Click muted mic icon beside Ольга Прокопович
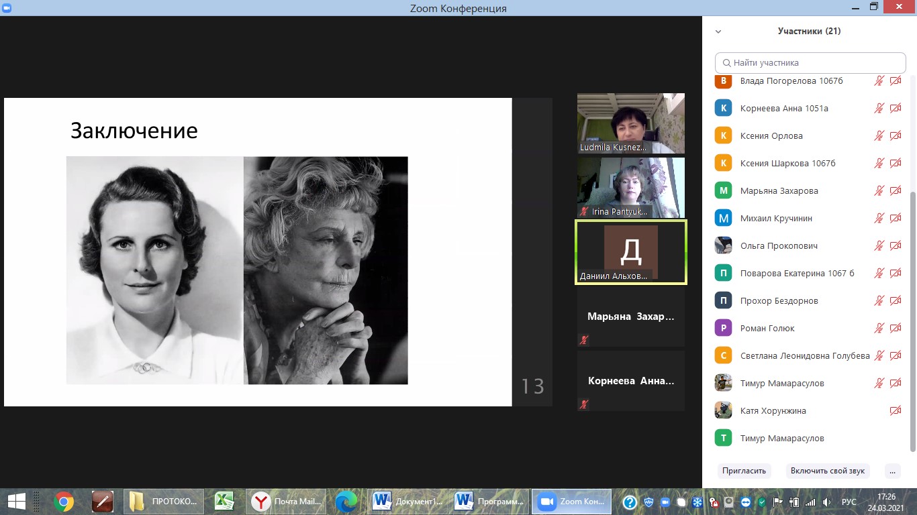 (879, 246)
